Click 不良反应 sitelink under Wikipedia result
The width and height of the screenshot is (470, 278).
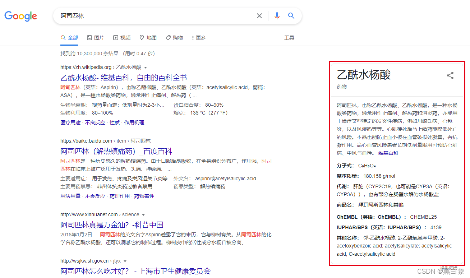95,122
